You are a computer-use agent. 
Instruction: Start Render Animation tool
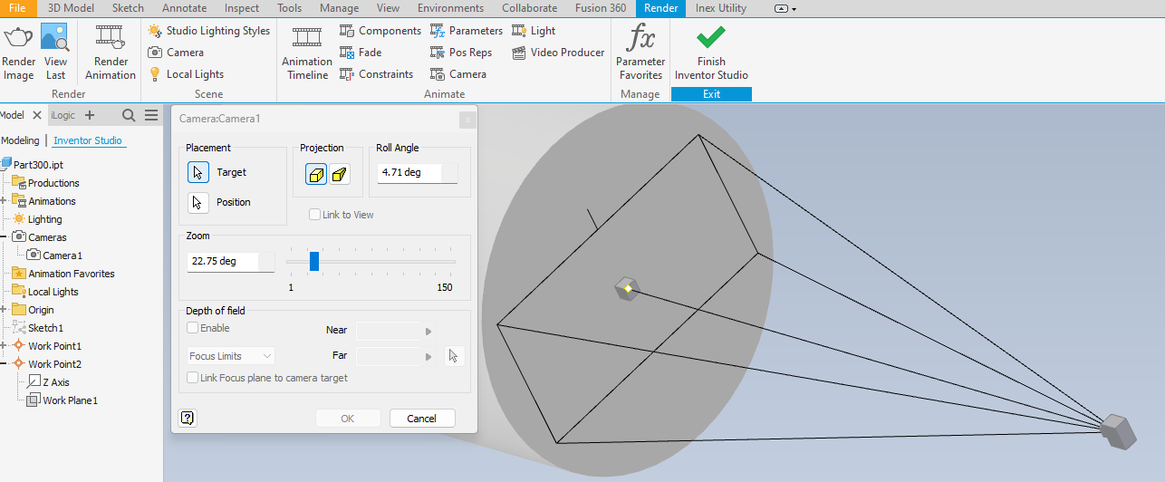point(111,39)
